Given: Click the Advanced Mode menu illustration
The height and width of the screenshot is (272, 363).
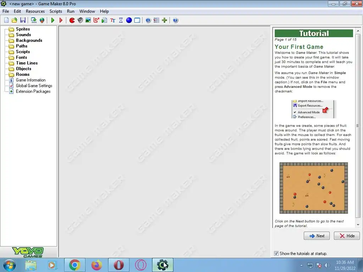Looking at the screenshot, I should tap(313, 109).
